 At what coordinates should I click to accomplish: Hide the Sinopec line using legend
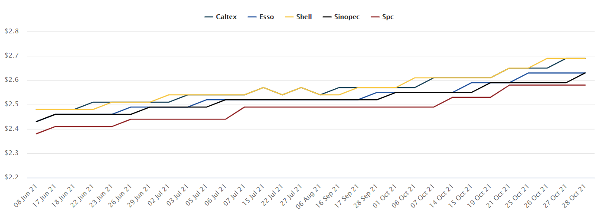[346, 17]
